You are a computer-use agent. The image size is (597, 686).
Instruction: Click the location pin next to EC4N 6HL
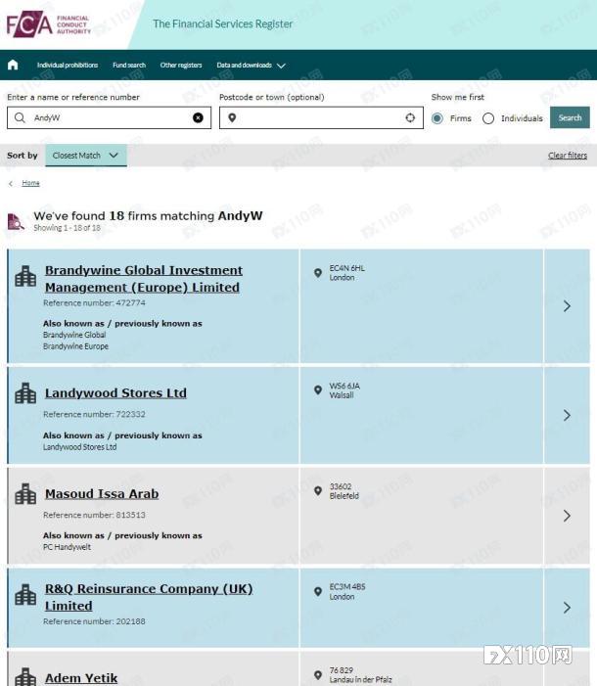tap(317, 273)
